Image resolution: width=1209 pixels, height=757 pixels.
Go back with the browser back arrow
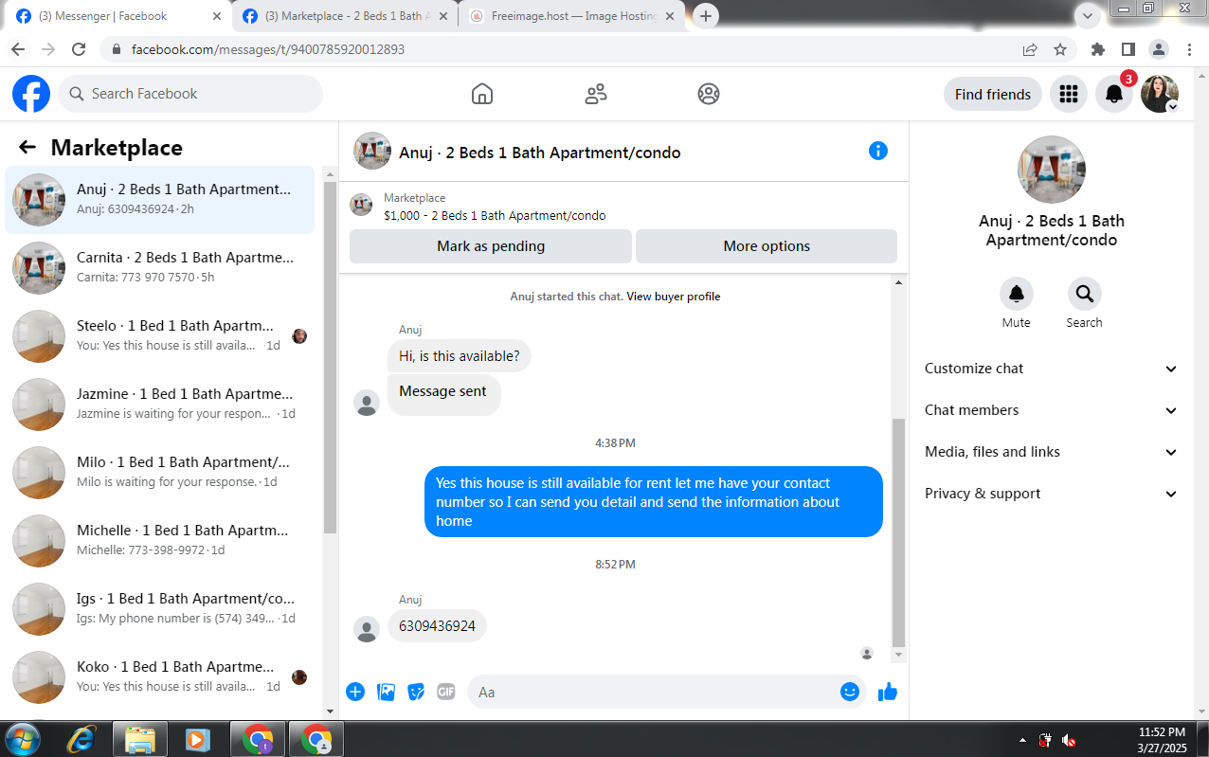coord(18,49)
